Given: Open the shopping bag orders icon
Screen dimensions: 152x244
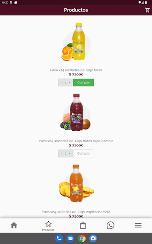Looking at the screenshot, I should [x=83, y=225].
